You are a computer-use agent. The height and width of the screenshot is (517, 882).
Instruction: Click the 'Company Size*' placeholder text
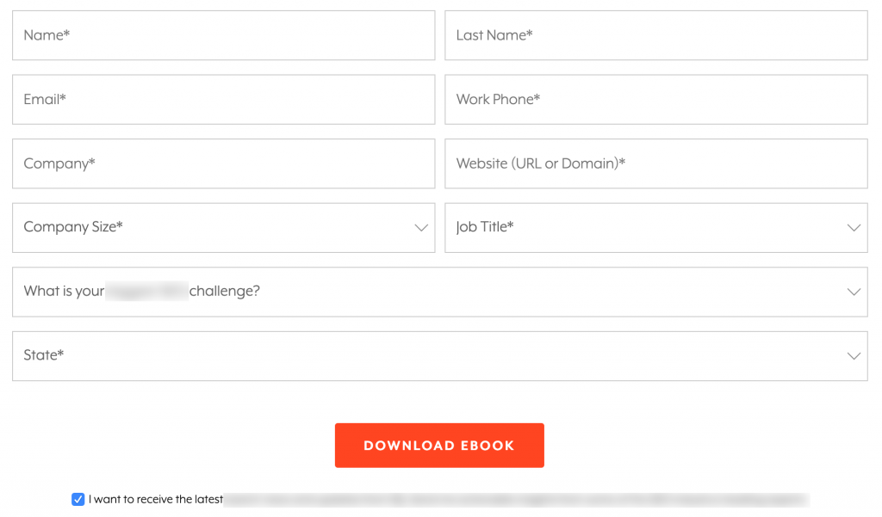click(73, 227)
